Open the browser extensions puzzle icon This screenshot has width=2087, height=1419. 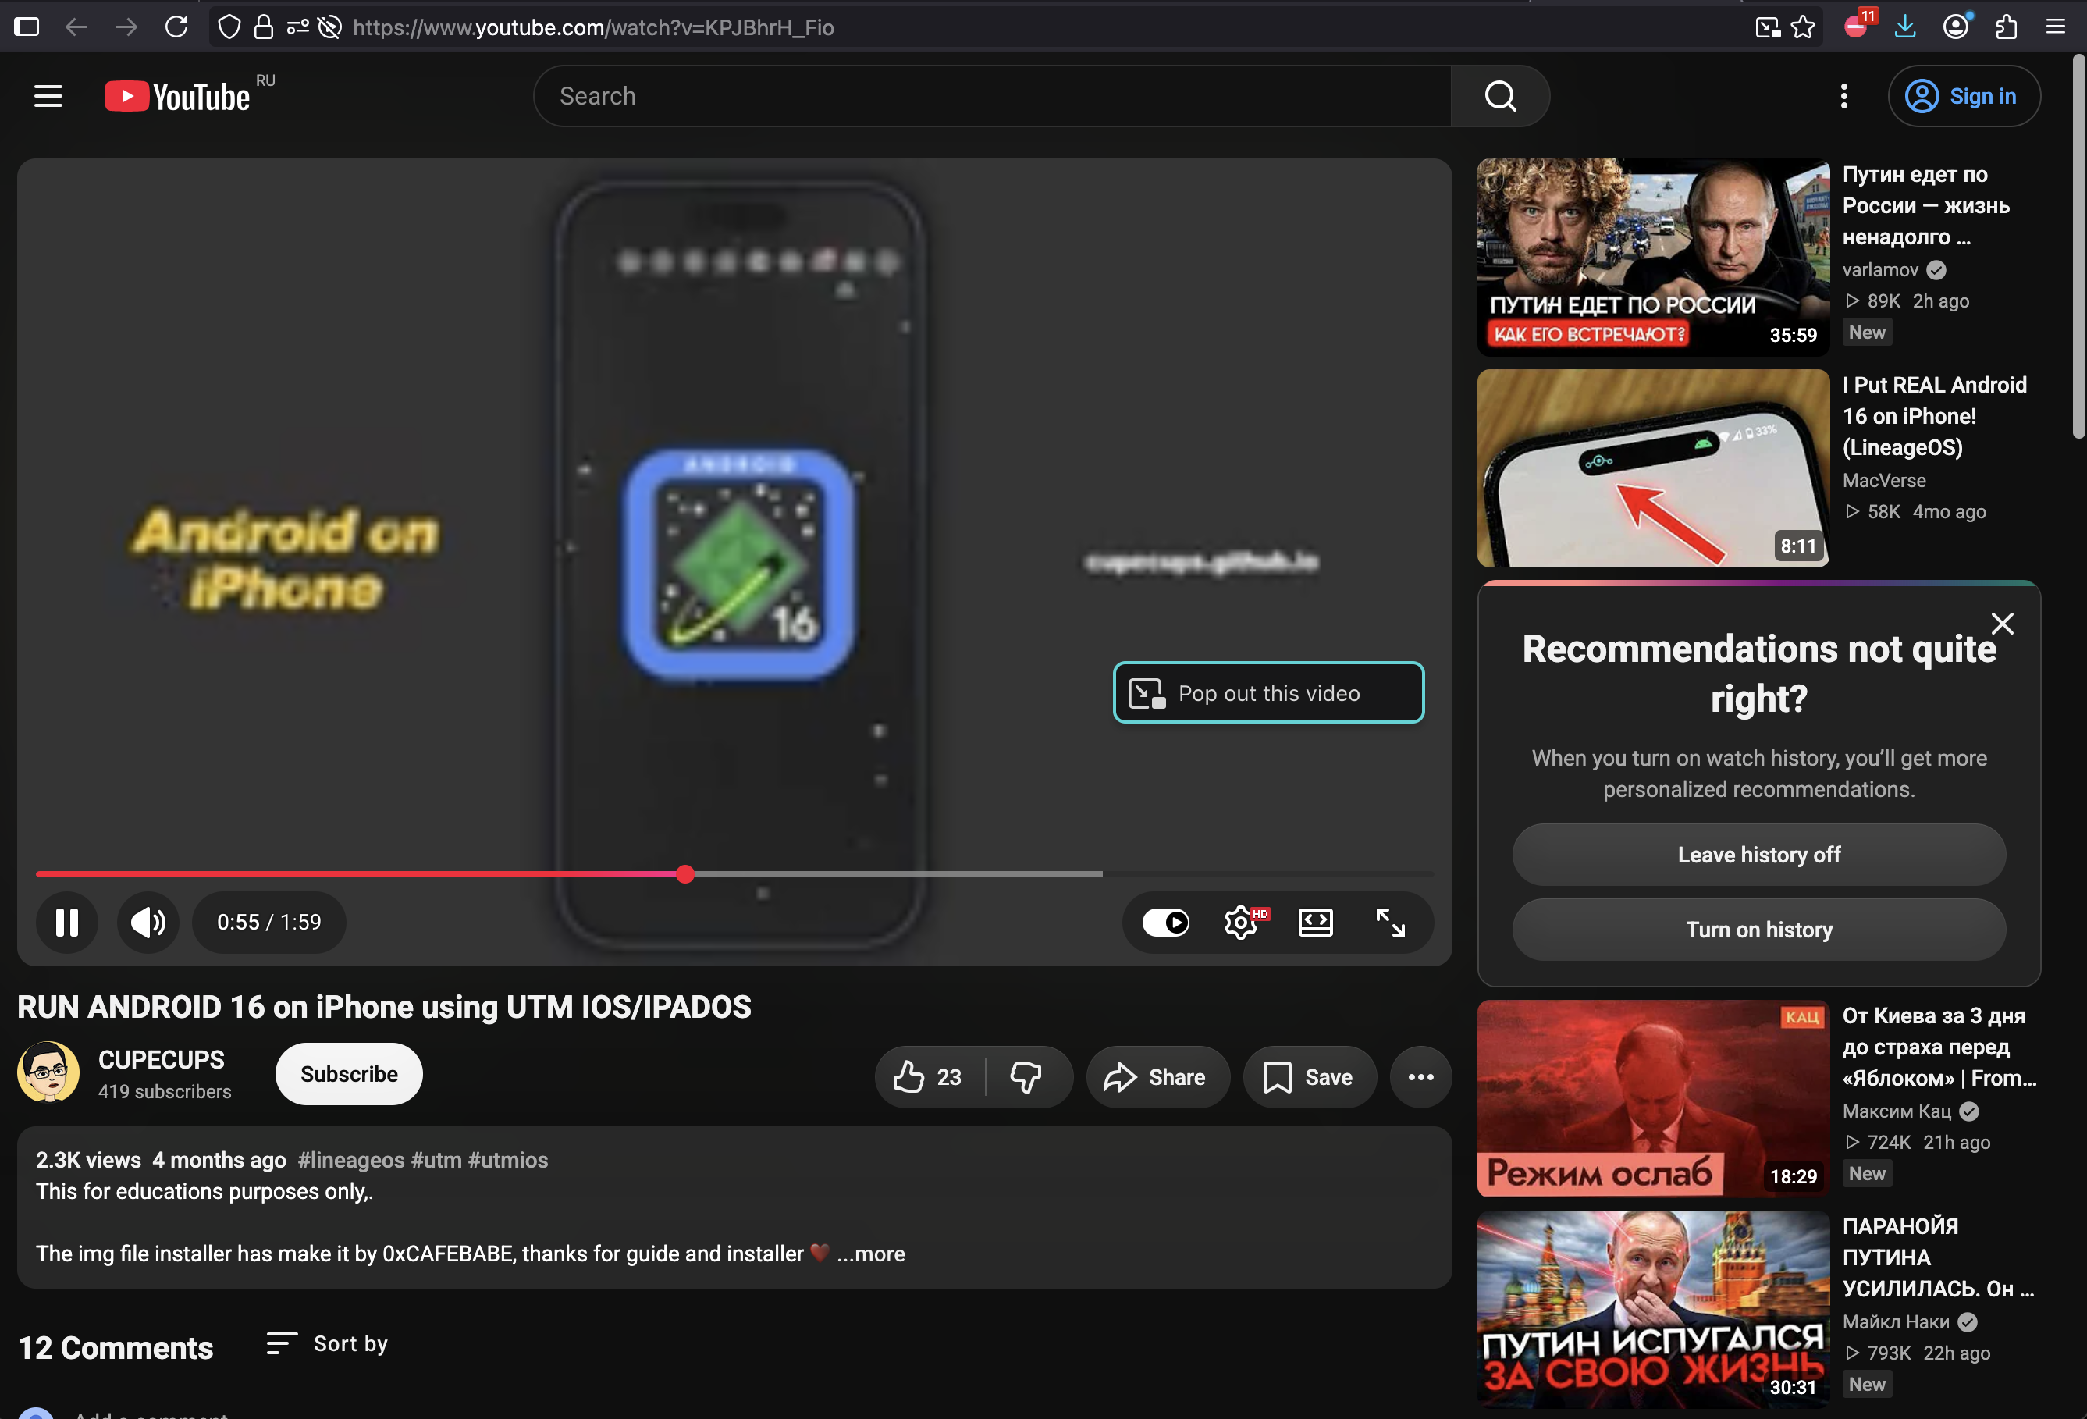coord(2006,27)
